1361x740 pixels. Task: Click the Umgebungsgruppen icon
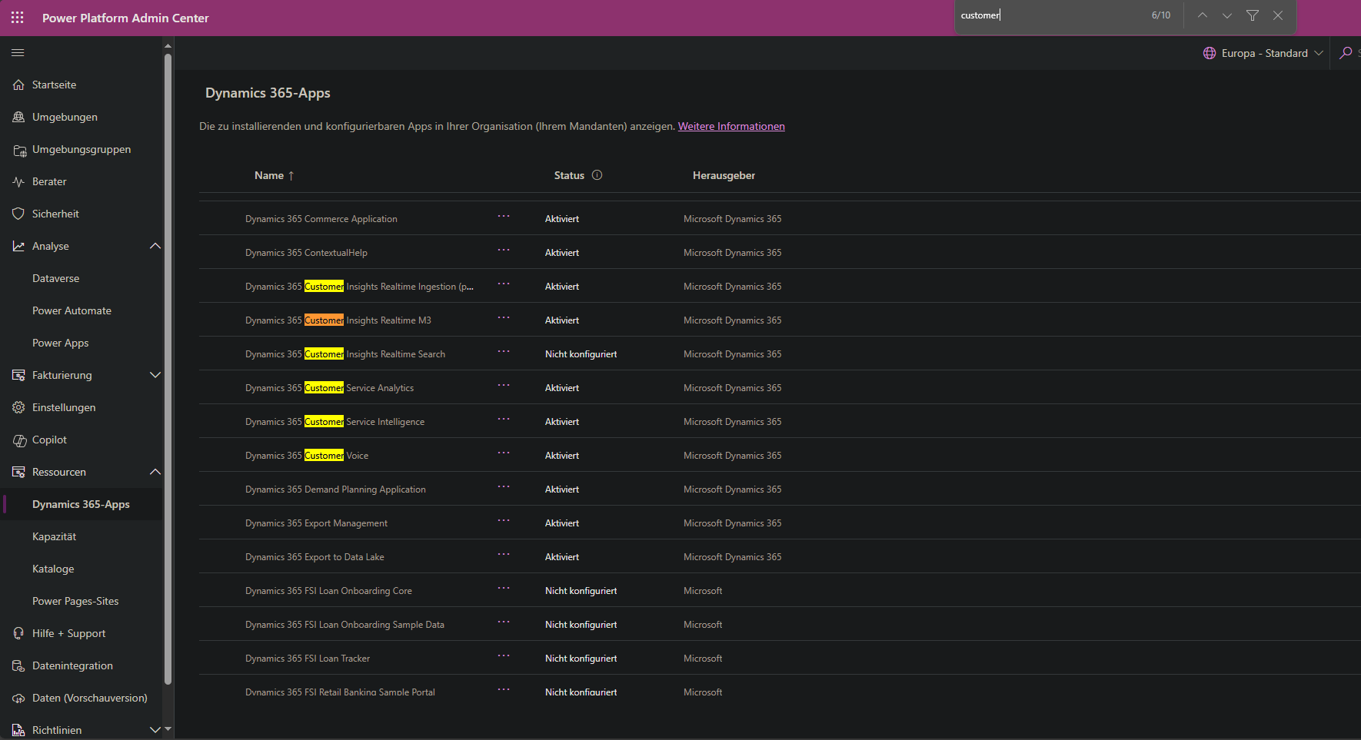tap(19, 150)
